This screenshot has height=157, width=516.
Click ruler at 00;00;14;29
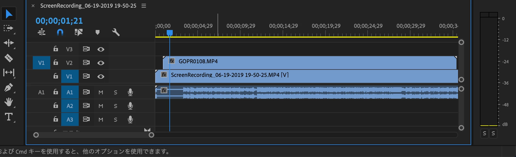pos(283,26)
